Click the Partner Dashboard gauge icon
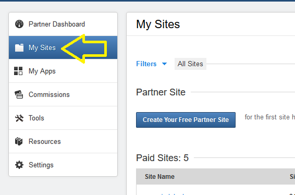The height and width of the screenshot is (195, 295). point(19,24)
